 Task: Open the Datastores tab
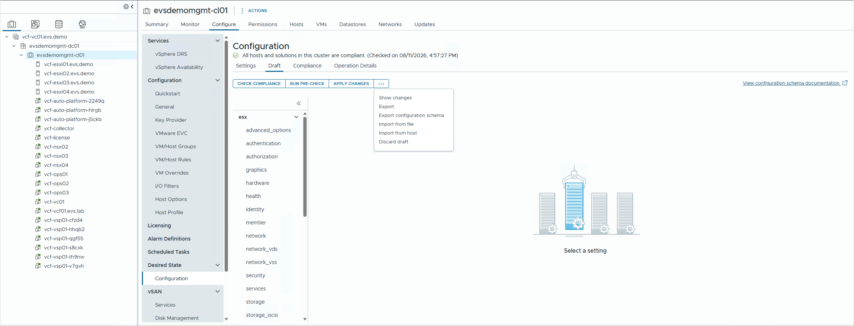[x=353, y=24]
